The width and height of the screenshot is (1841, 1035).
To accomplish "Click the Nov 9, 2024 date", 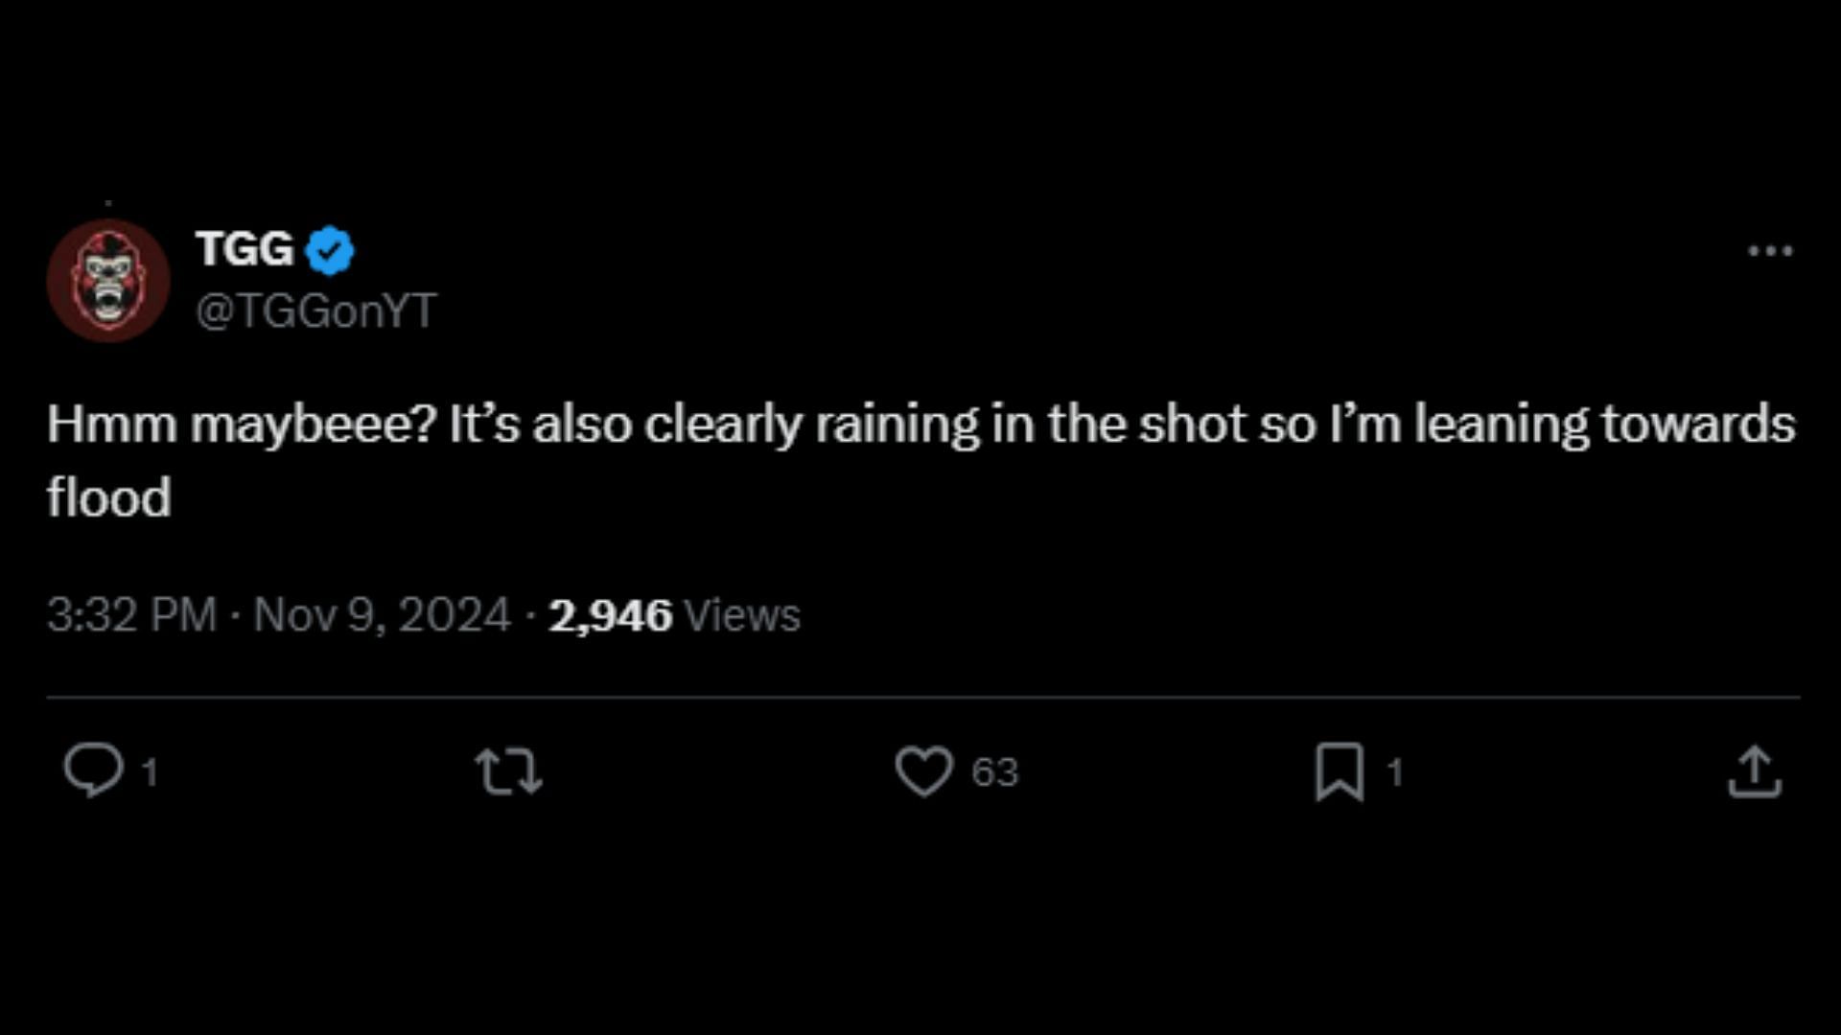I will point(382,615).
